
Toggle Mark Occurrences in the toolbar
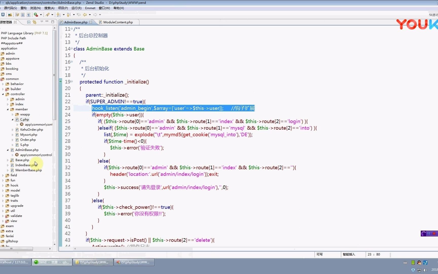[x=17, y=15]
